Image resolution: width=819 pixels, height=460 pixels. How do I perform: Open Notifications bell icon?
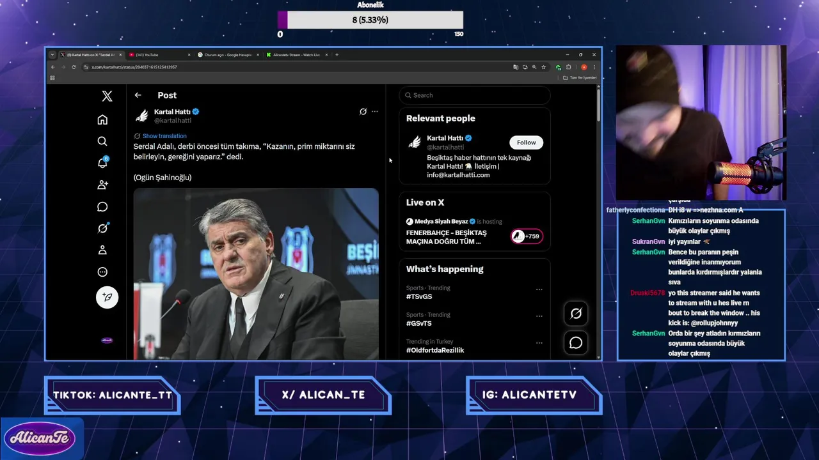[x=102, y=163]
